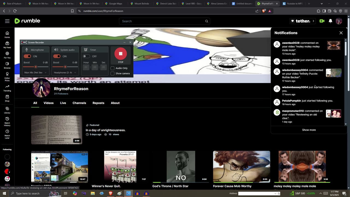Open the Brave Wallet toolbar icon
This screenshot has width=350, height=197.
[329, 11]
